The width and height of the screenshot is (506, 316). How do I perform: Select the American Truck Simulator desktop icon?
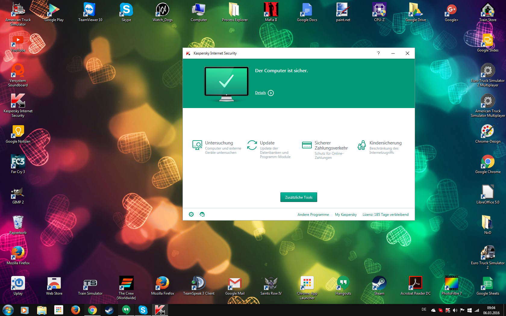(18, 14)
